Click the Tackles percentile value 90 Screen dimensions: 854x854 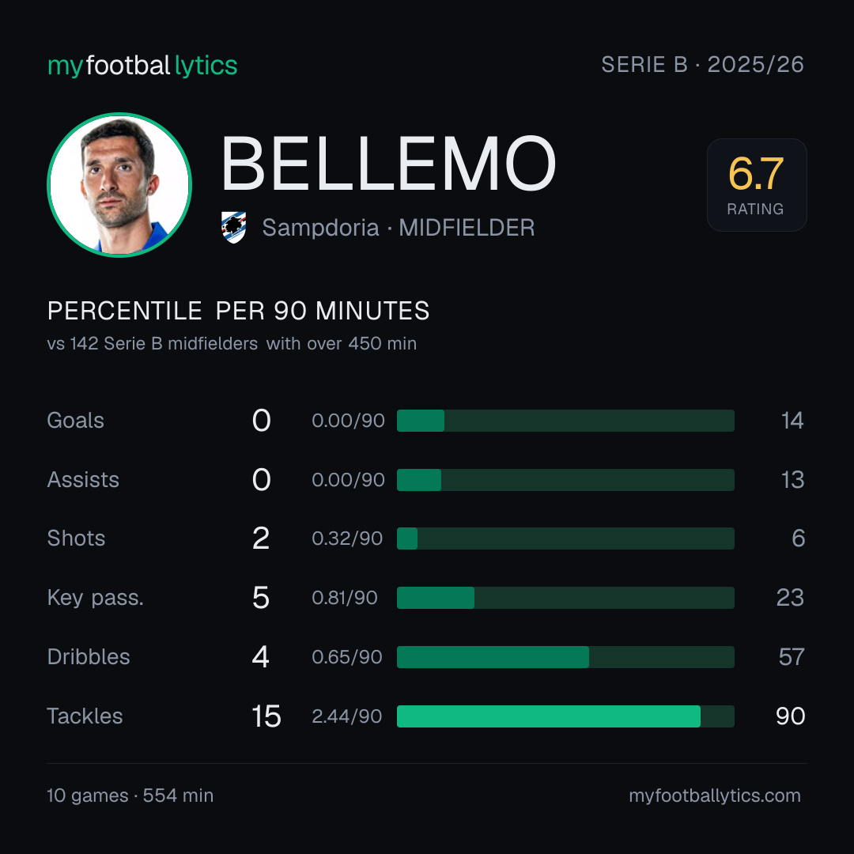tap(790, 716)
